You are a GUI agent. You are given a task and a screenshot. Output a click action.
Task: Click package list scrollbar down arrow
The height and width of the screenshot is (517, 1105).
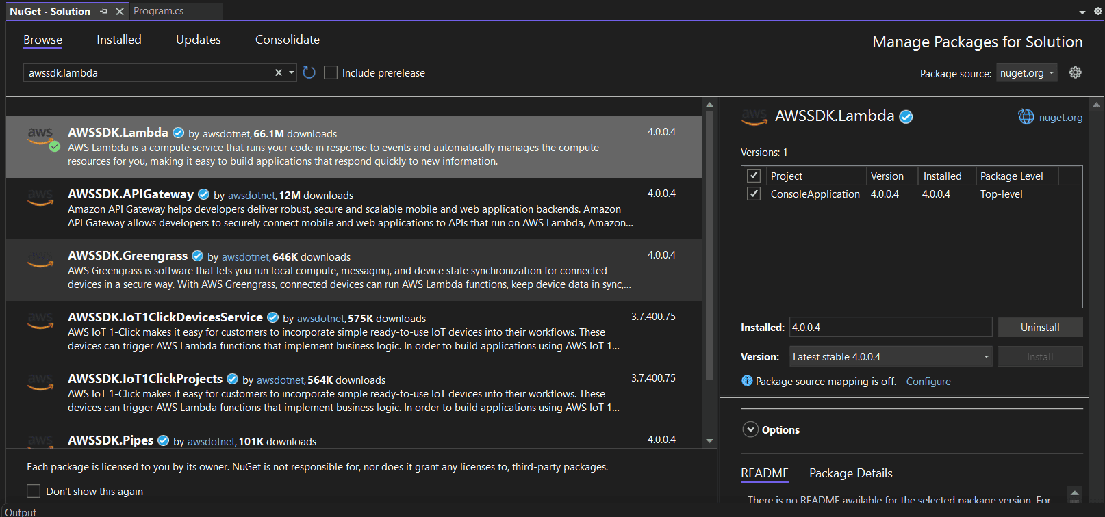709,441
